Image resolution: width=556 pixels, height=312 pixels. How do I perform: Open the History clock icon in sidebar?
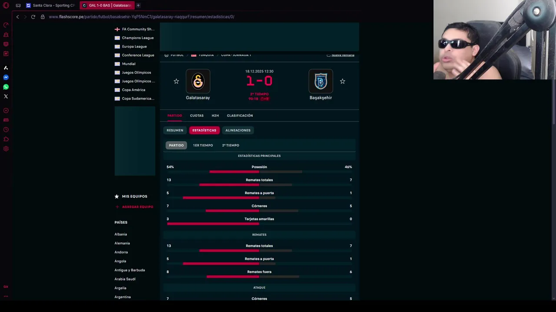pos(6,130)
